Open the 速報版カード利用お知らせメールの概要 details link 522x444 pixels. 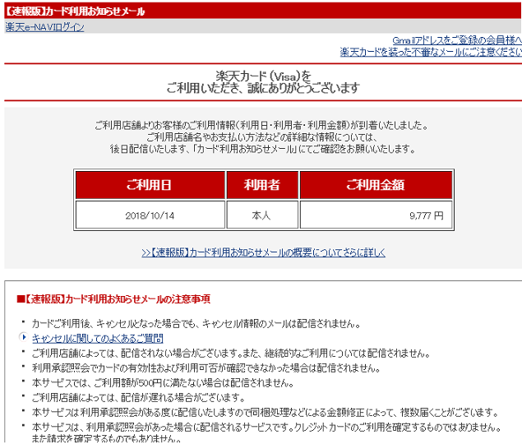263,252
